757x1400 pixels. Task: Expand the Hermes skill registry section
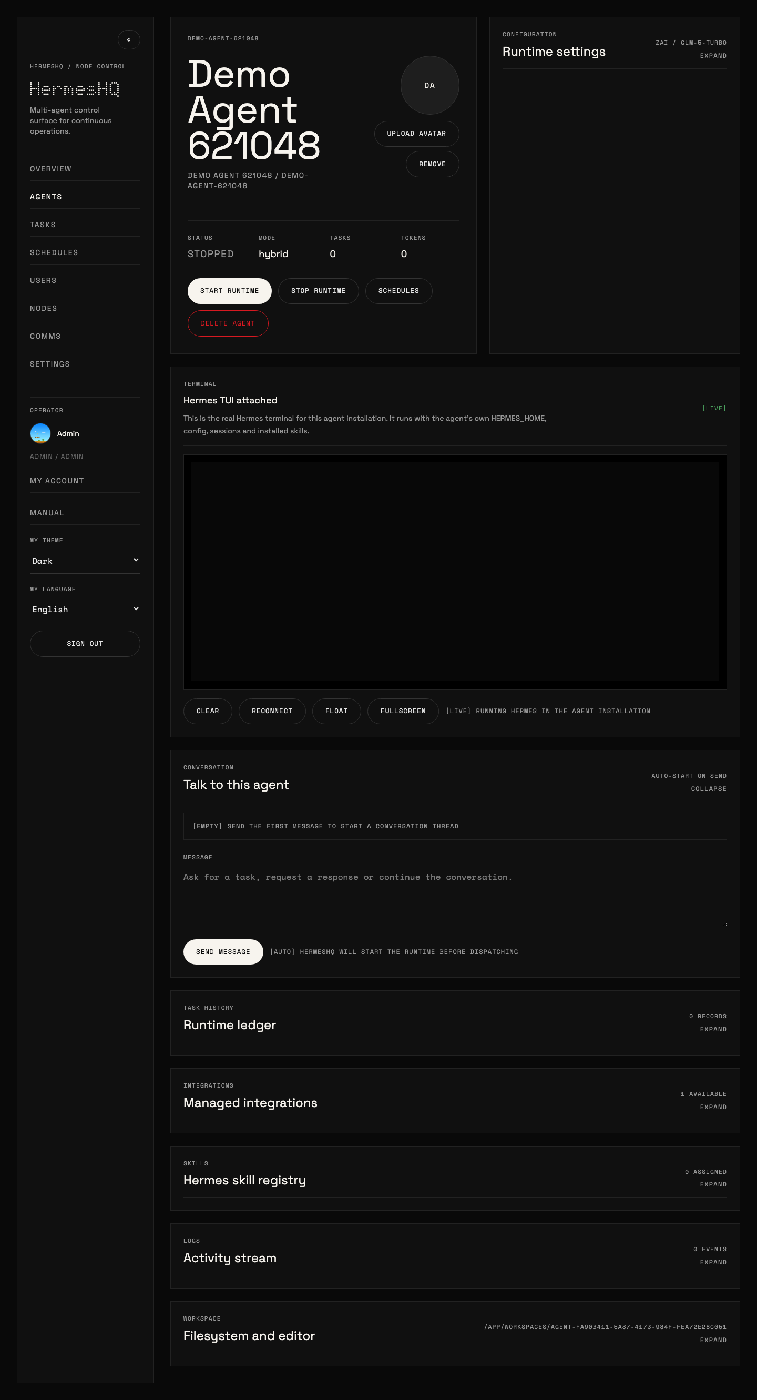(712, 1184)
